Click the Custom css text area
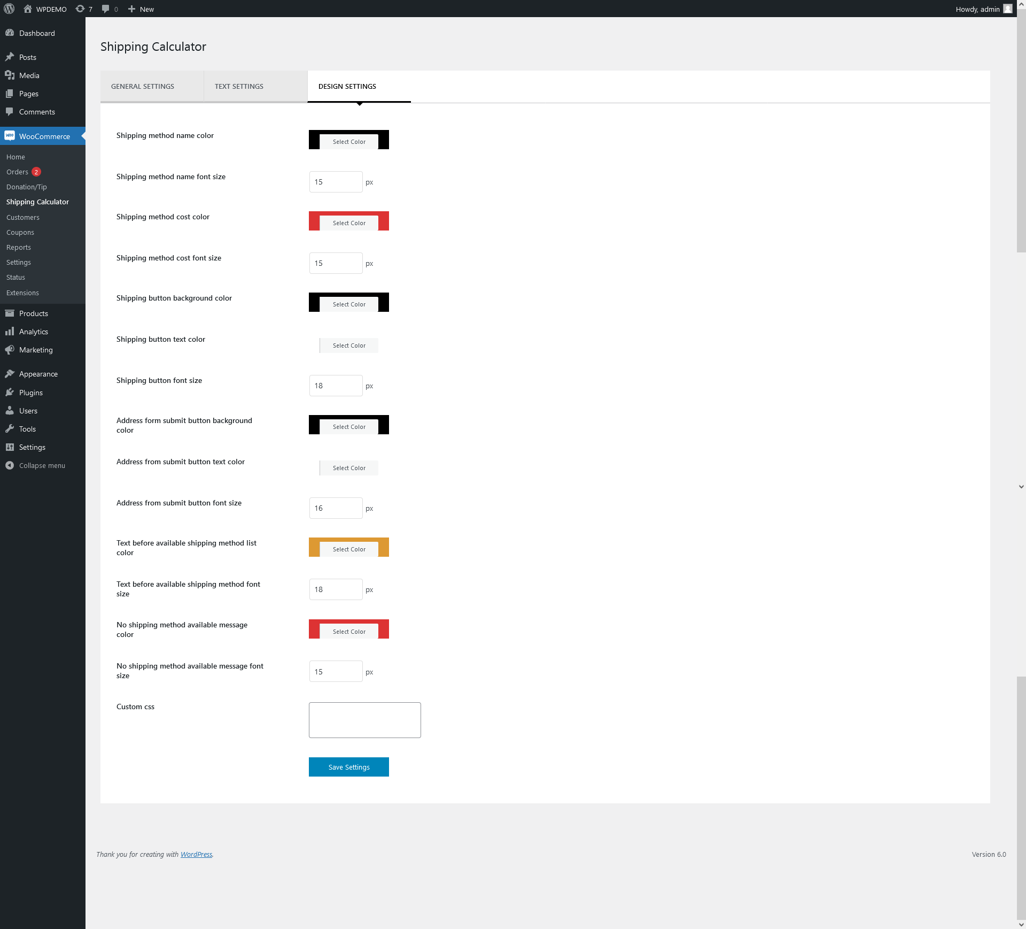The width and height of the screenshot is (1026, 929). pyautogui.click(x=364, y=720)
